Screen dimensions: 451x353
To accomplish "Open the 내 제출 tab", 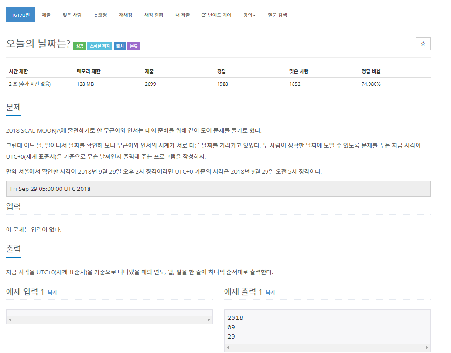I will pos(182,15).
